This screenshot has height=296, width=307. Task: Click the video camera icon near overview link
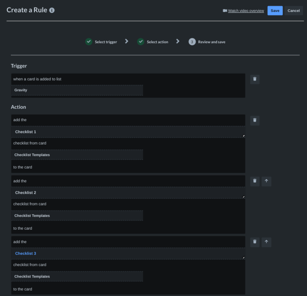coord(225,11)
